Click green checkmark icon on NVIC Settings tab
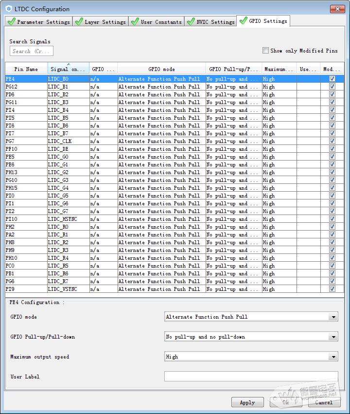The width and height of the screenshot is (350, 414). [191, 21]
